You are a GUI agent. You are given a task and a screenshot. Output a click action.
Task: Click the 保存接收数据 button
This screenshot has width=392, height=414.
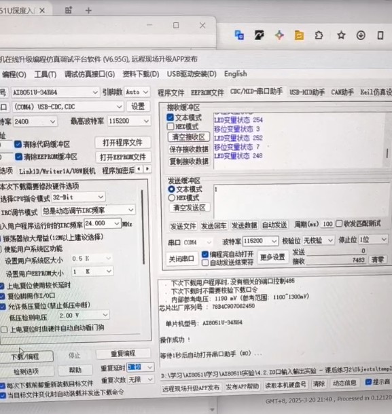(x=189, y=149)
